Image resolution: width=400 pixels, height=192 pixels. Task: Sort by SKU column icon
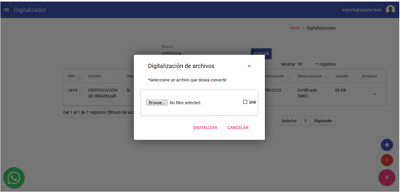click(79, 77)
